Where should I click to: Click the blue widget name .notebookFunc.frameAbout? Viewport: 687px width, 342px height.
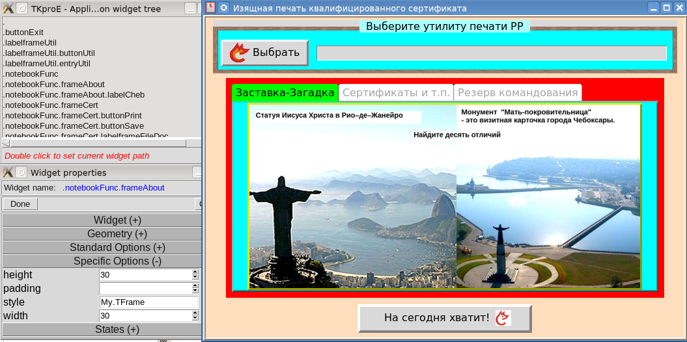tap(113, 188)
